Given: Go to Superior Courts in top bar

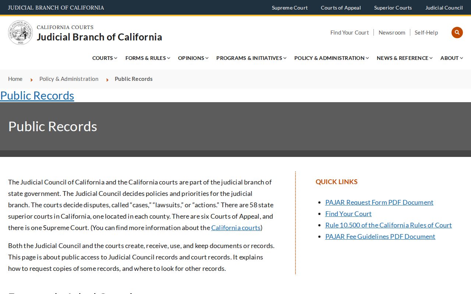Looking at the screenshot, I should point(393,8).
